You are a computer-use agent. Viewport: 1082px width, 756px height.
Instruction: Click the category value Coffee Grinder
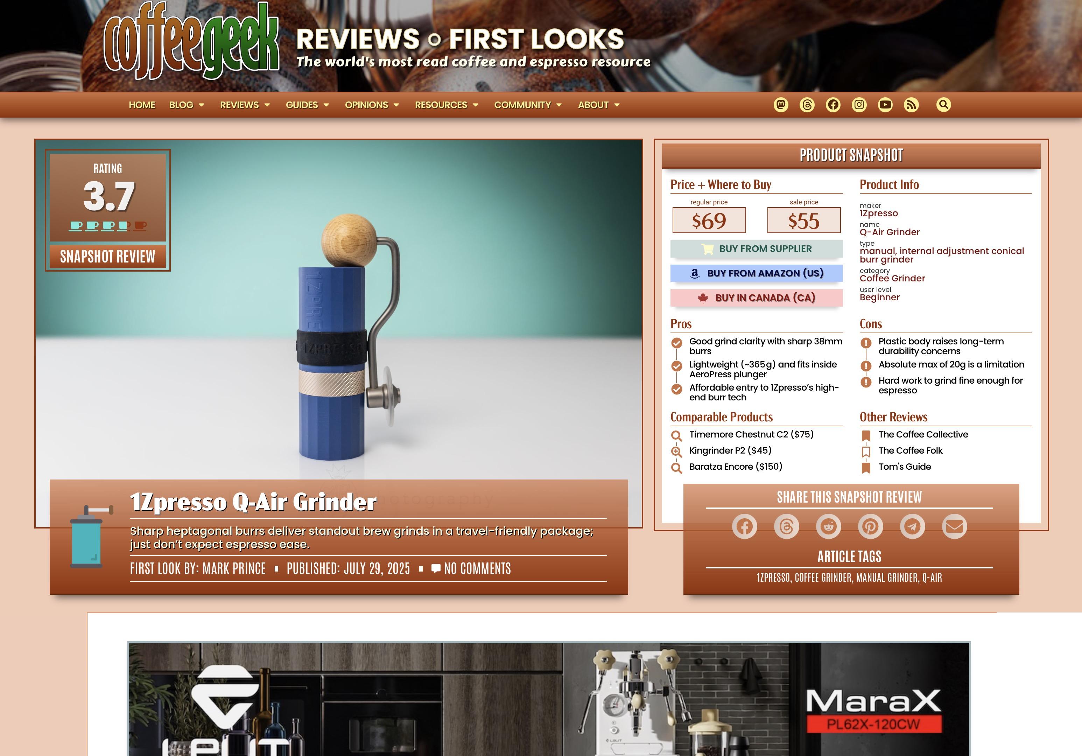[892, 279]
